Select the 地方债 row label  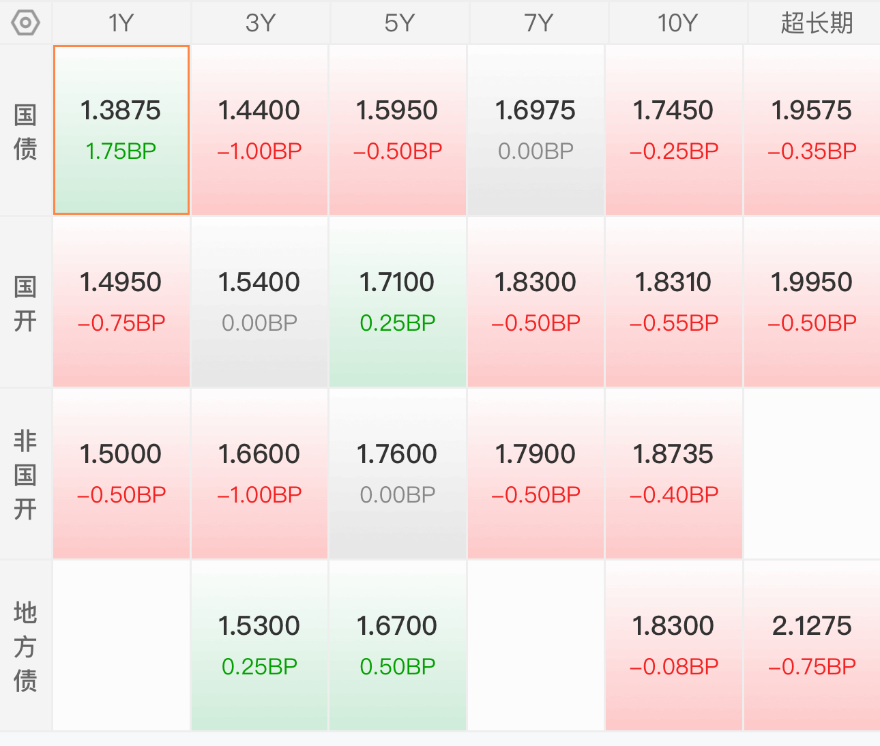25,646
